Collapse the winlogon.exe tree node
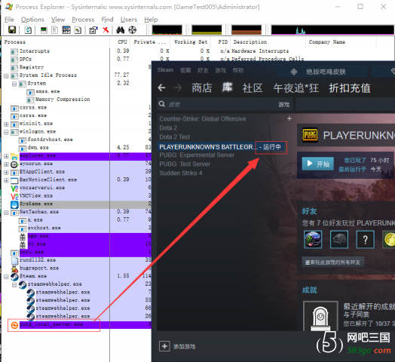Viewport: 395px width, 362px height. tap(6, 132)
